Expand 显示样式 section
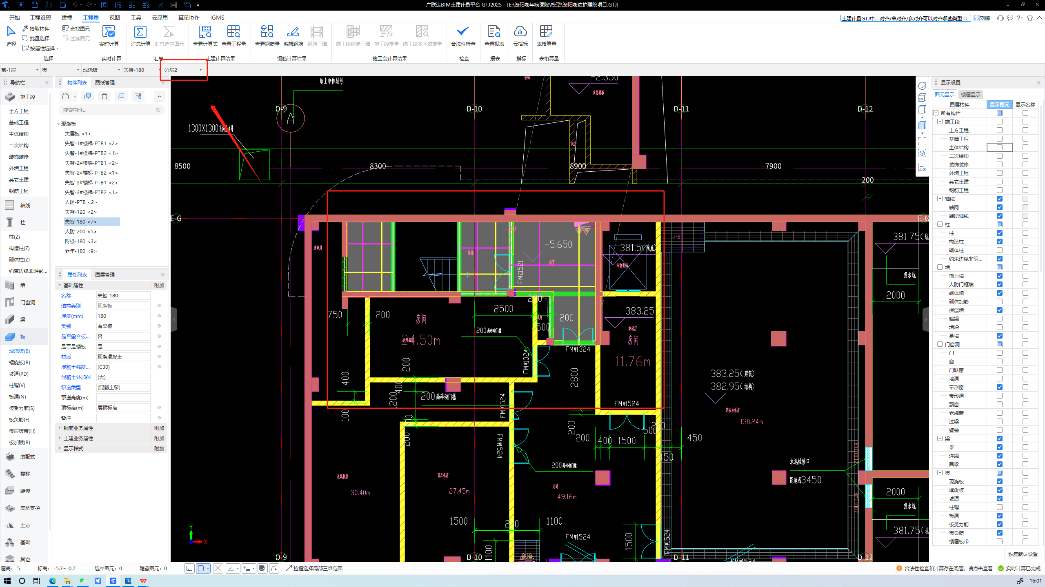Image resolution: width=1045 pixels, height=587 pixels. click(60, 448)
